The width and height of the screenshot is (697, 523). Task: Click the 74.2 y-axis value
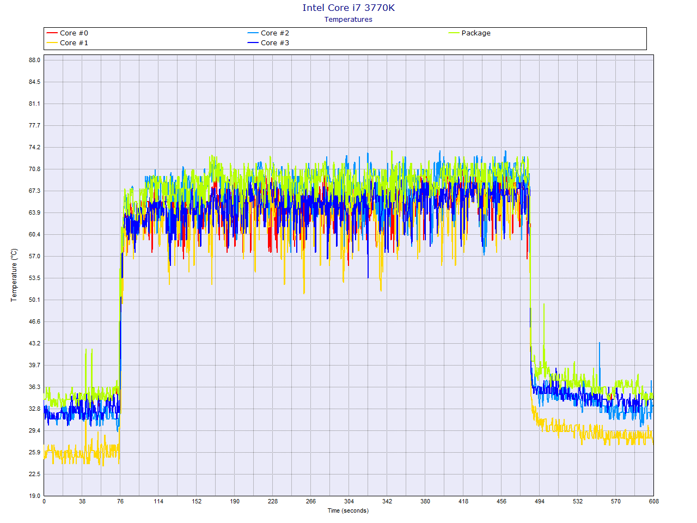34,147
